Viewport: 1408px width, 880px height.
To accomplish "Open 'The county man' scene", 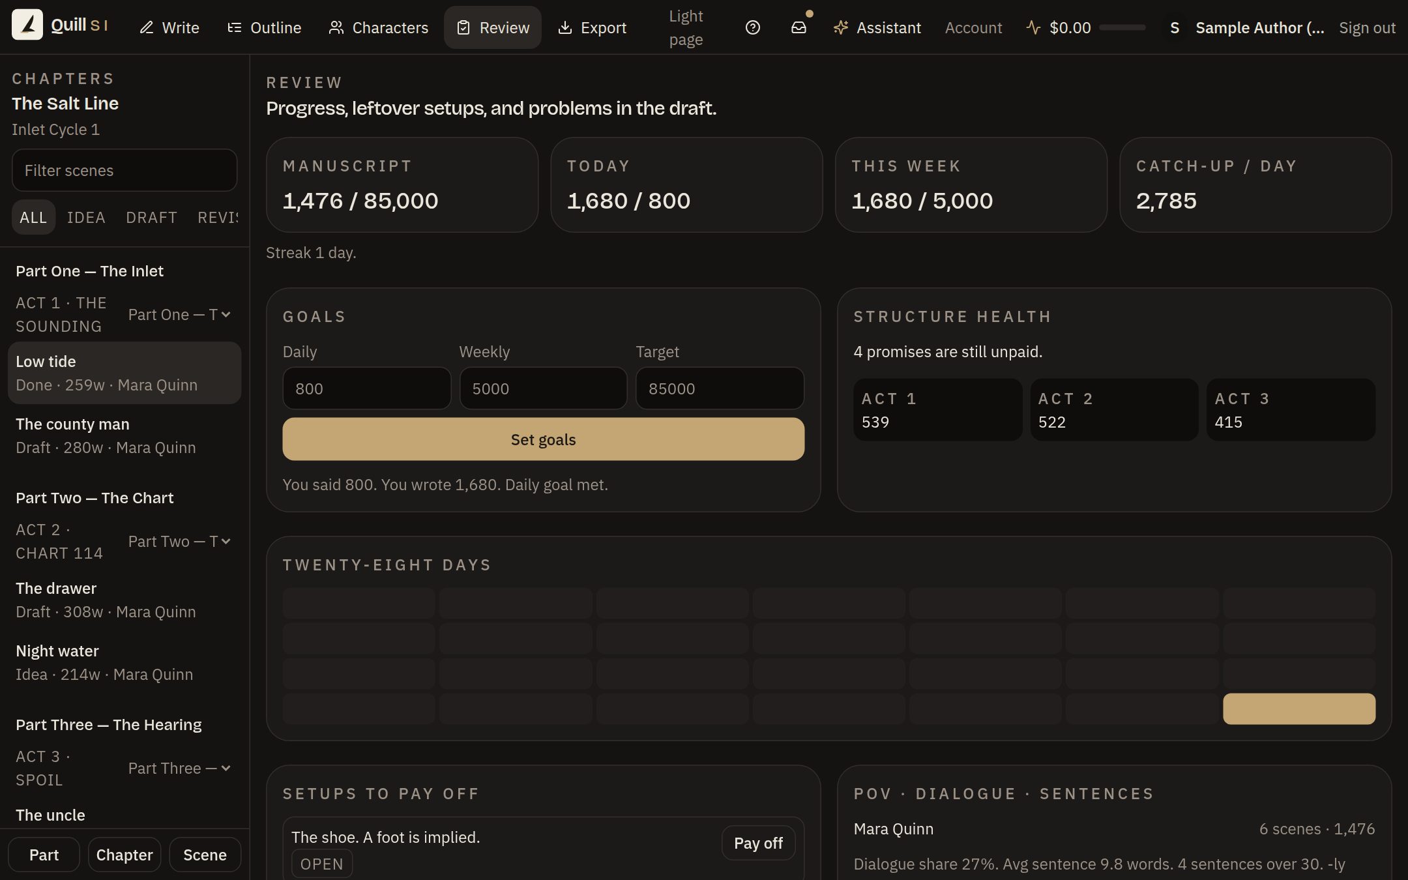I will pyautogui.click(x=125, y=435).
